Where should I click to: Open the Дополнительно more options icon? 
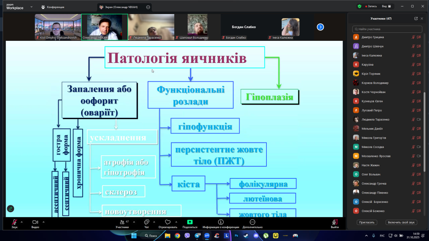point(252,222)
